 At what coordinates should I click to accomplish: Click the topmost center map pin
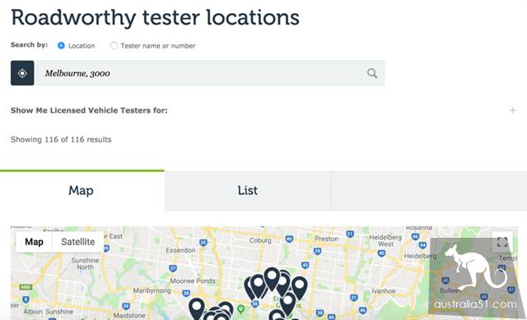coord(272,279)
